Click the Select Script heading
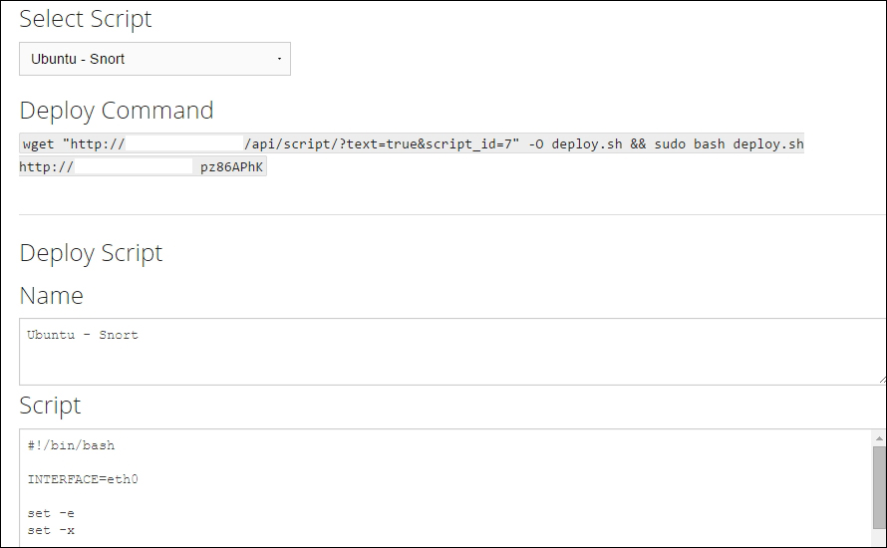Screen dimensions: 887x548 point(86,18)
